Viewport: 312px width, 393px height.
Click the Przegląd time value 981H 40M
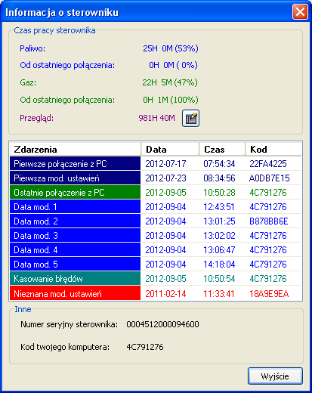(156, 118)
